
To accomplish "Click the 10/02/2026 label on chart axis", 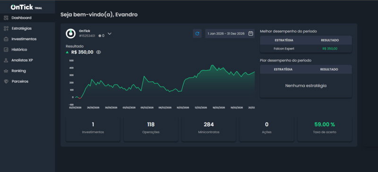I will click(x=183, y=108).
